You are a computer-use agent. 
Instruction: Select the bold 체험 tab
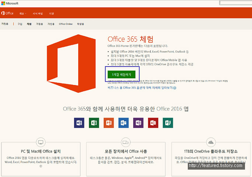[29, 24]
